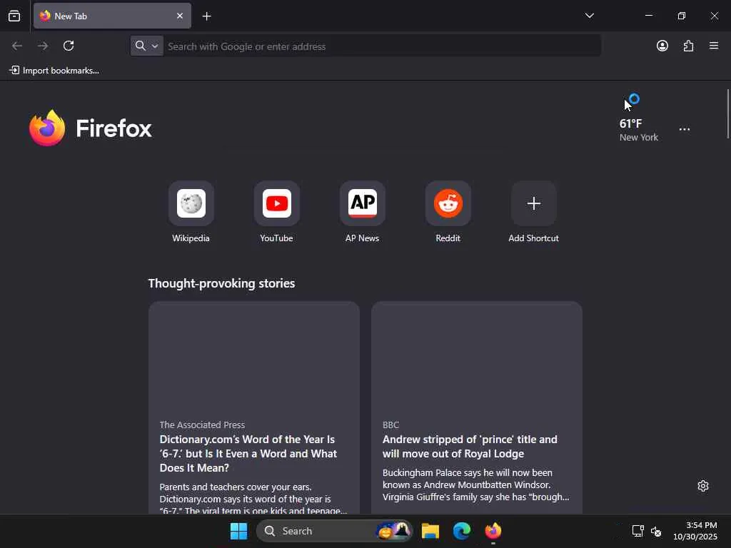Open the Firefox View tab list icon
731x548 pixels.
coord(14,16)
